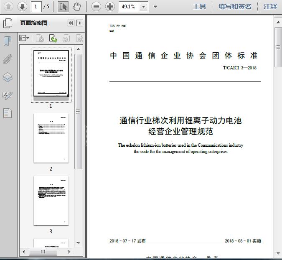282x260 pixels.
Task: Activate the text selection cursor tool
Action: [63, 7]
